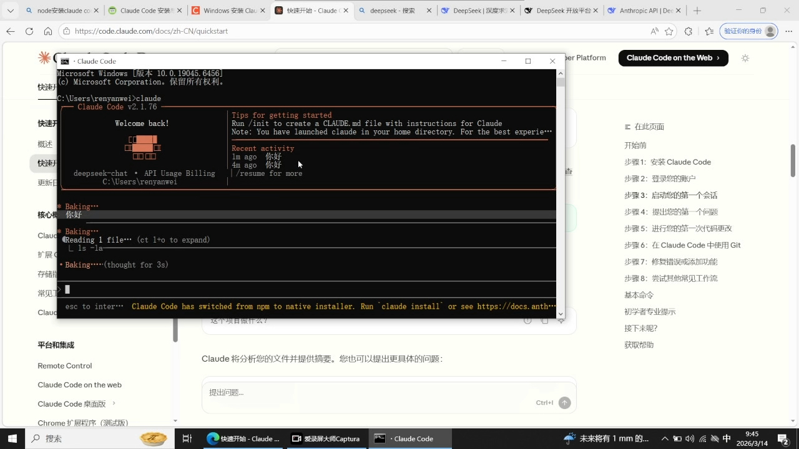Image resolution: width=799 pixels, height=449 pixels.
Task: Open the browser extensions puzzle icon
Action: (x=689, y=31)
